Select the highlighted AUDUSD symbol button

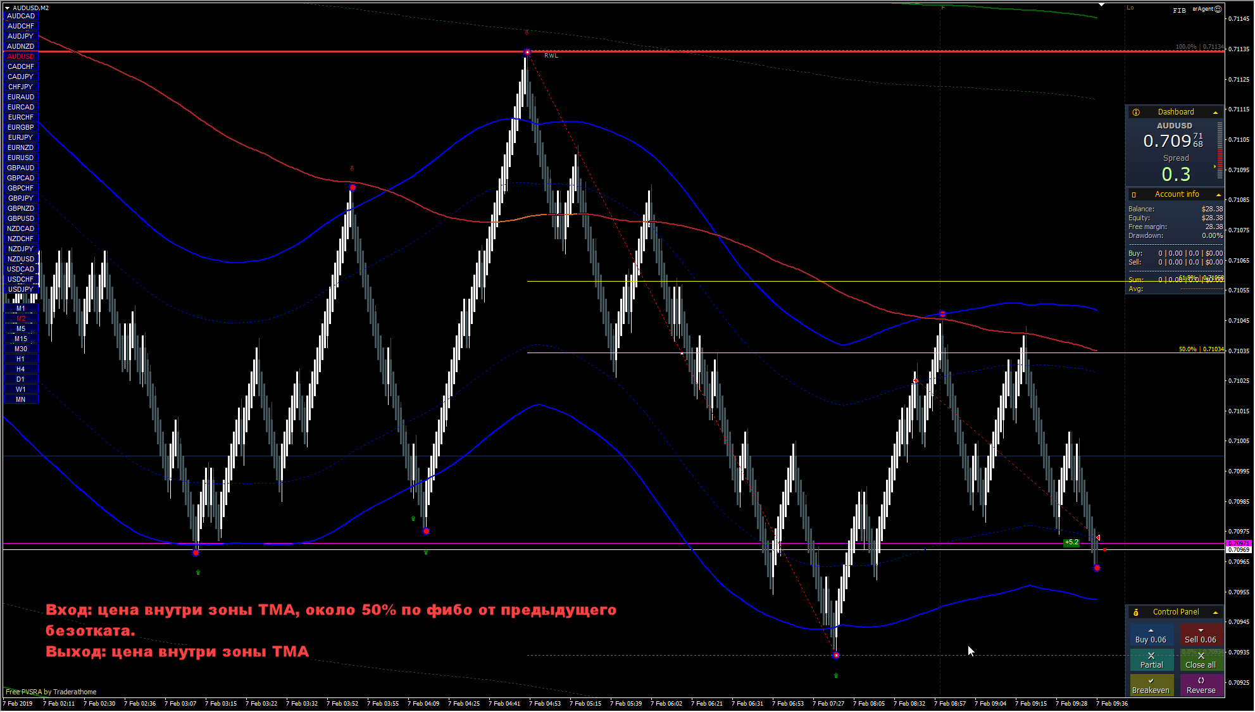tap(21, 57)
